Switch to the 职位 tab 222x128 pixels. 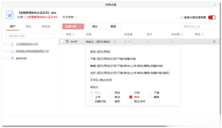[x=28, y=27]
